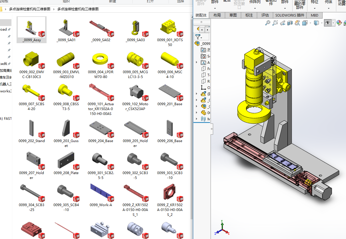
Task: Select the 0099_304_SCB3-25 screw file
Action: (31, 197)
